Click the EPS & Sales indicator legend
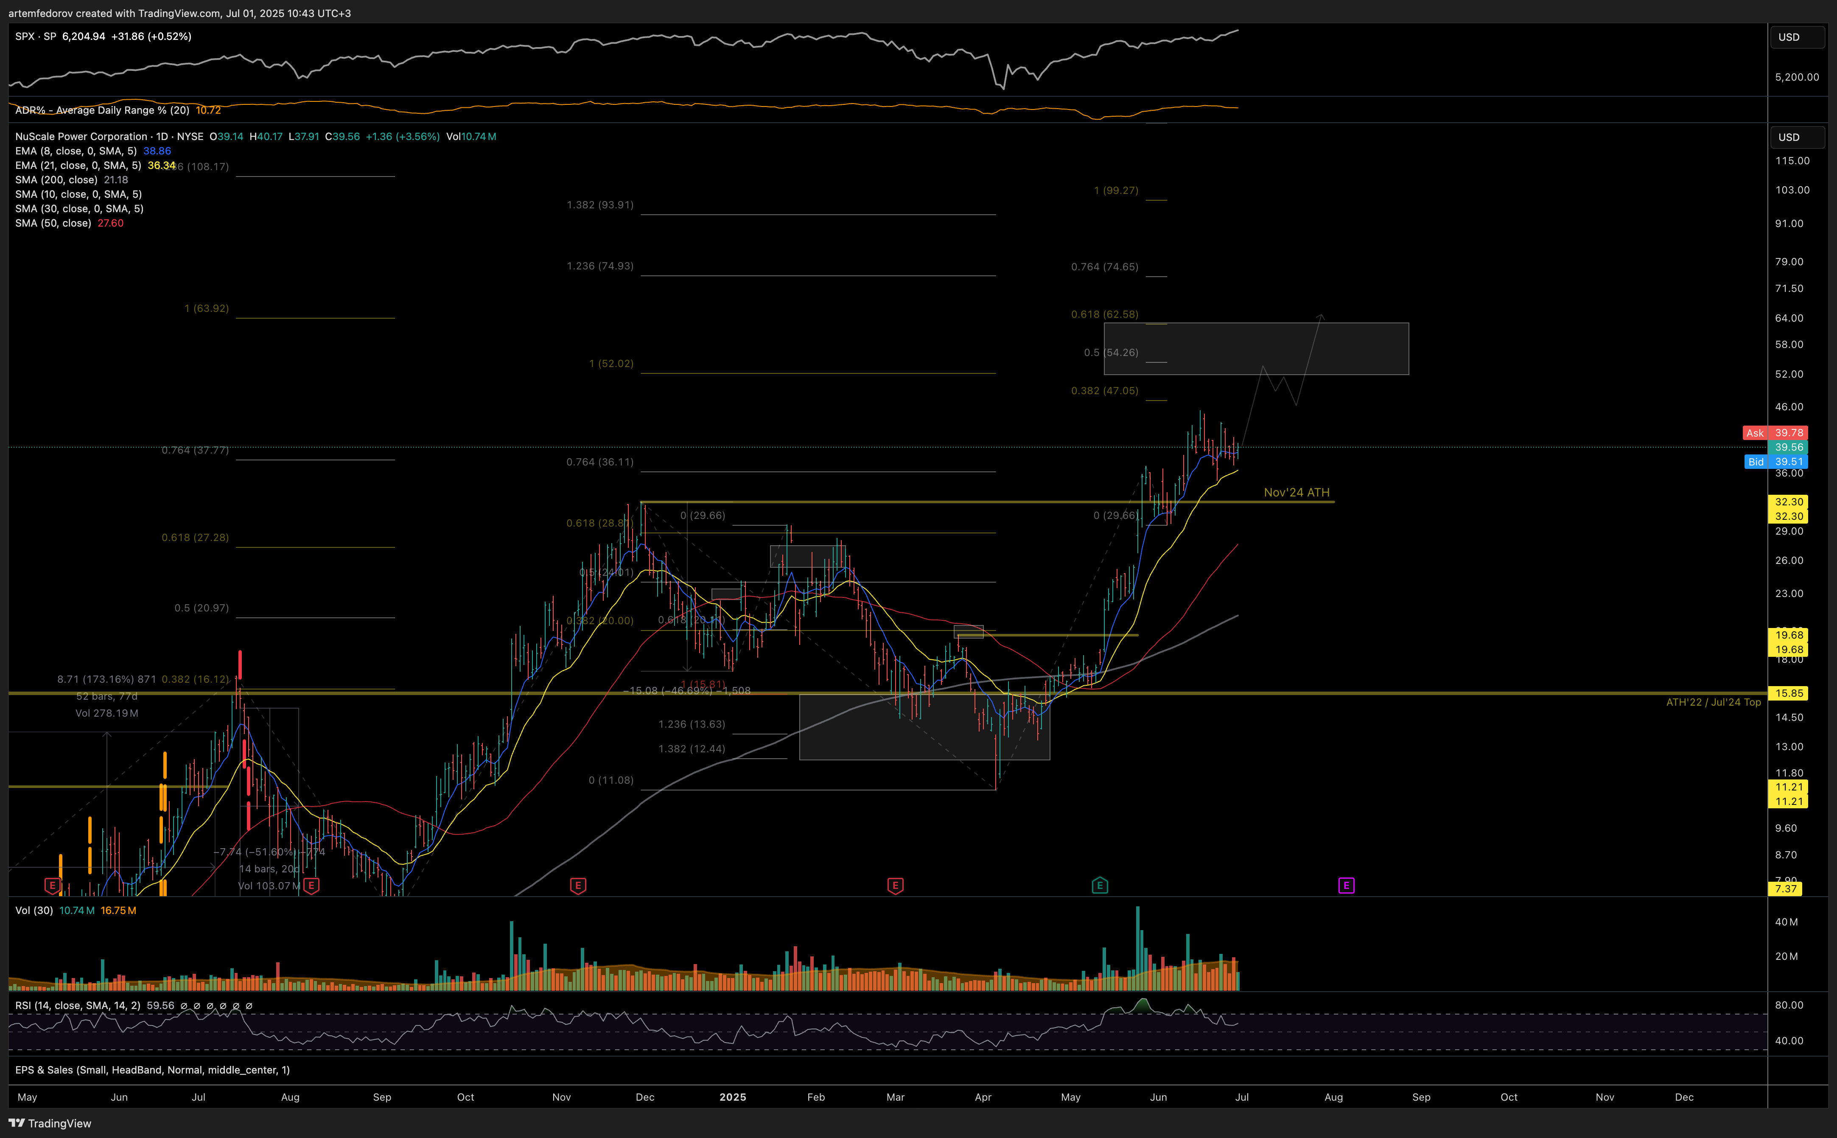The height and width of the screenshot is (1138, 1837). (x=152, y=1070)
